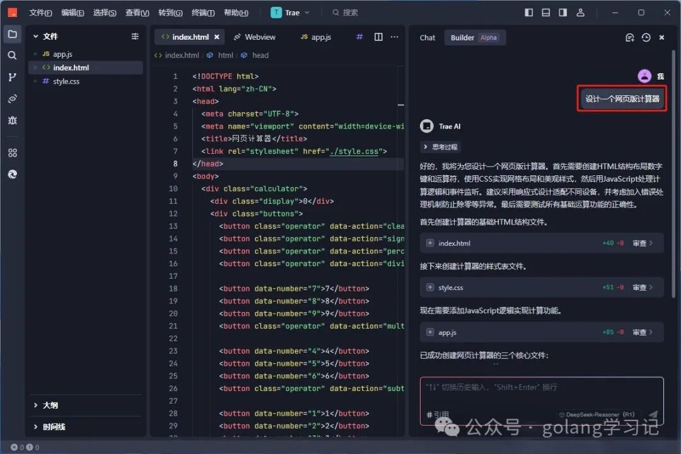Open the 选择(S) menu

[105, 13]
